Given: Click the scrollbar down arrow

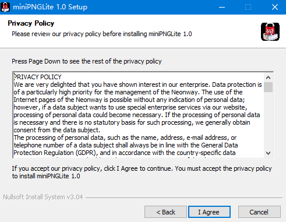Looking at the screenshot, I should coord(268,153).
